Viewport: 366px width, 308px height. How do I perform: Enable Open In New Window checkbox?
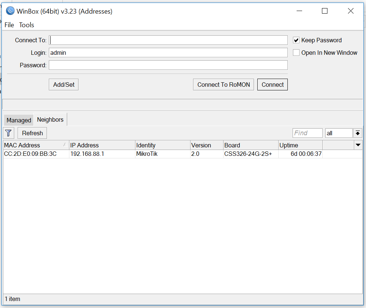click(296, 53)
